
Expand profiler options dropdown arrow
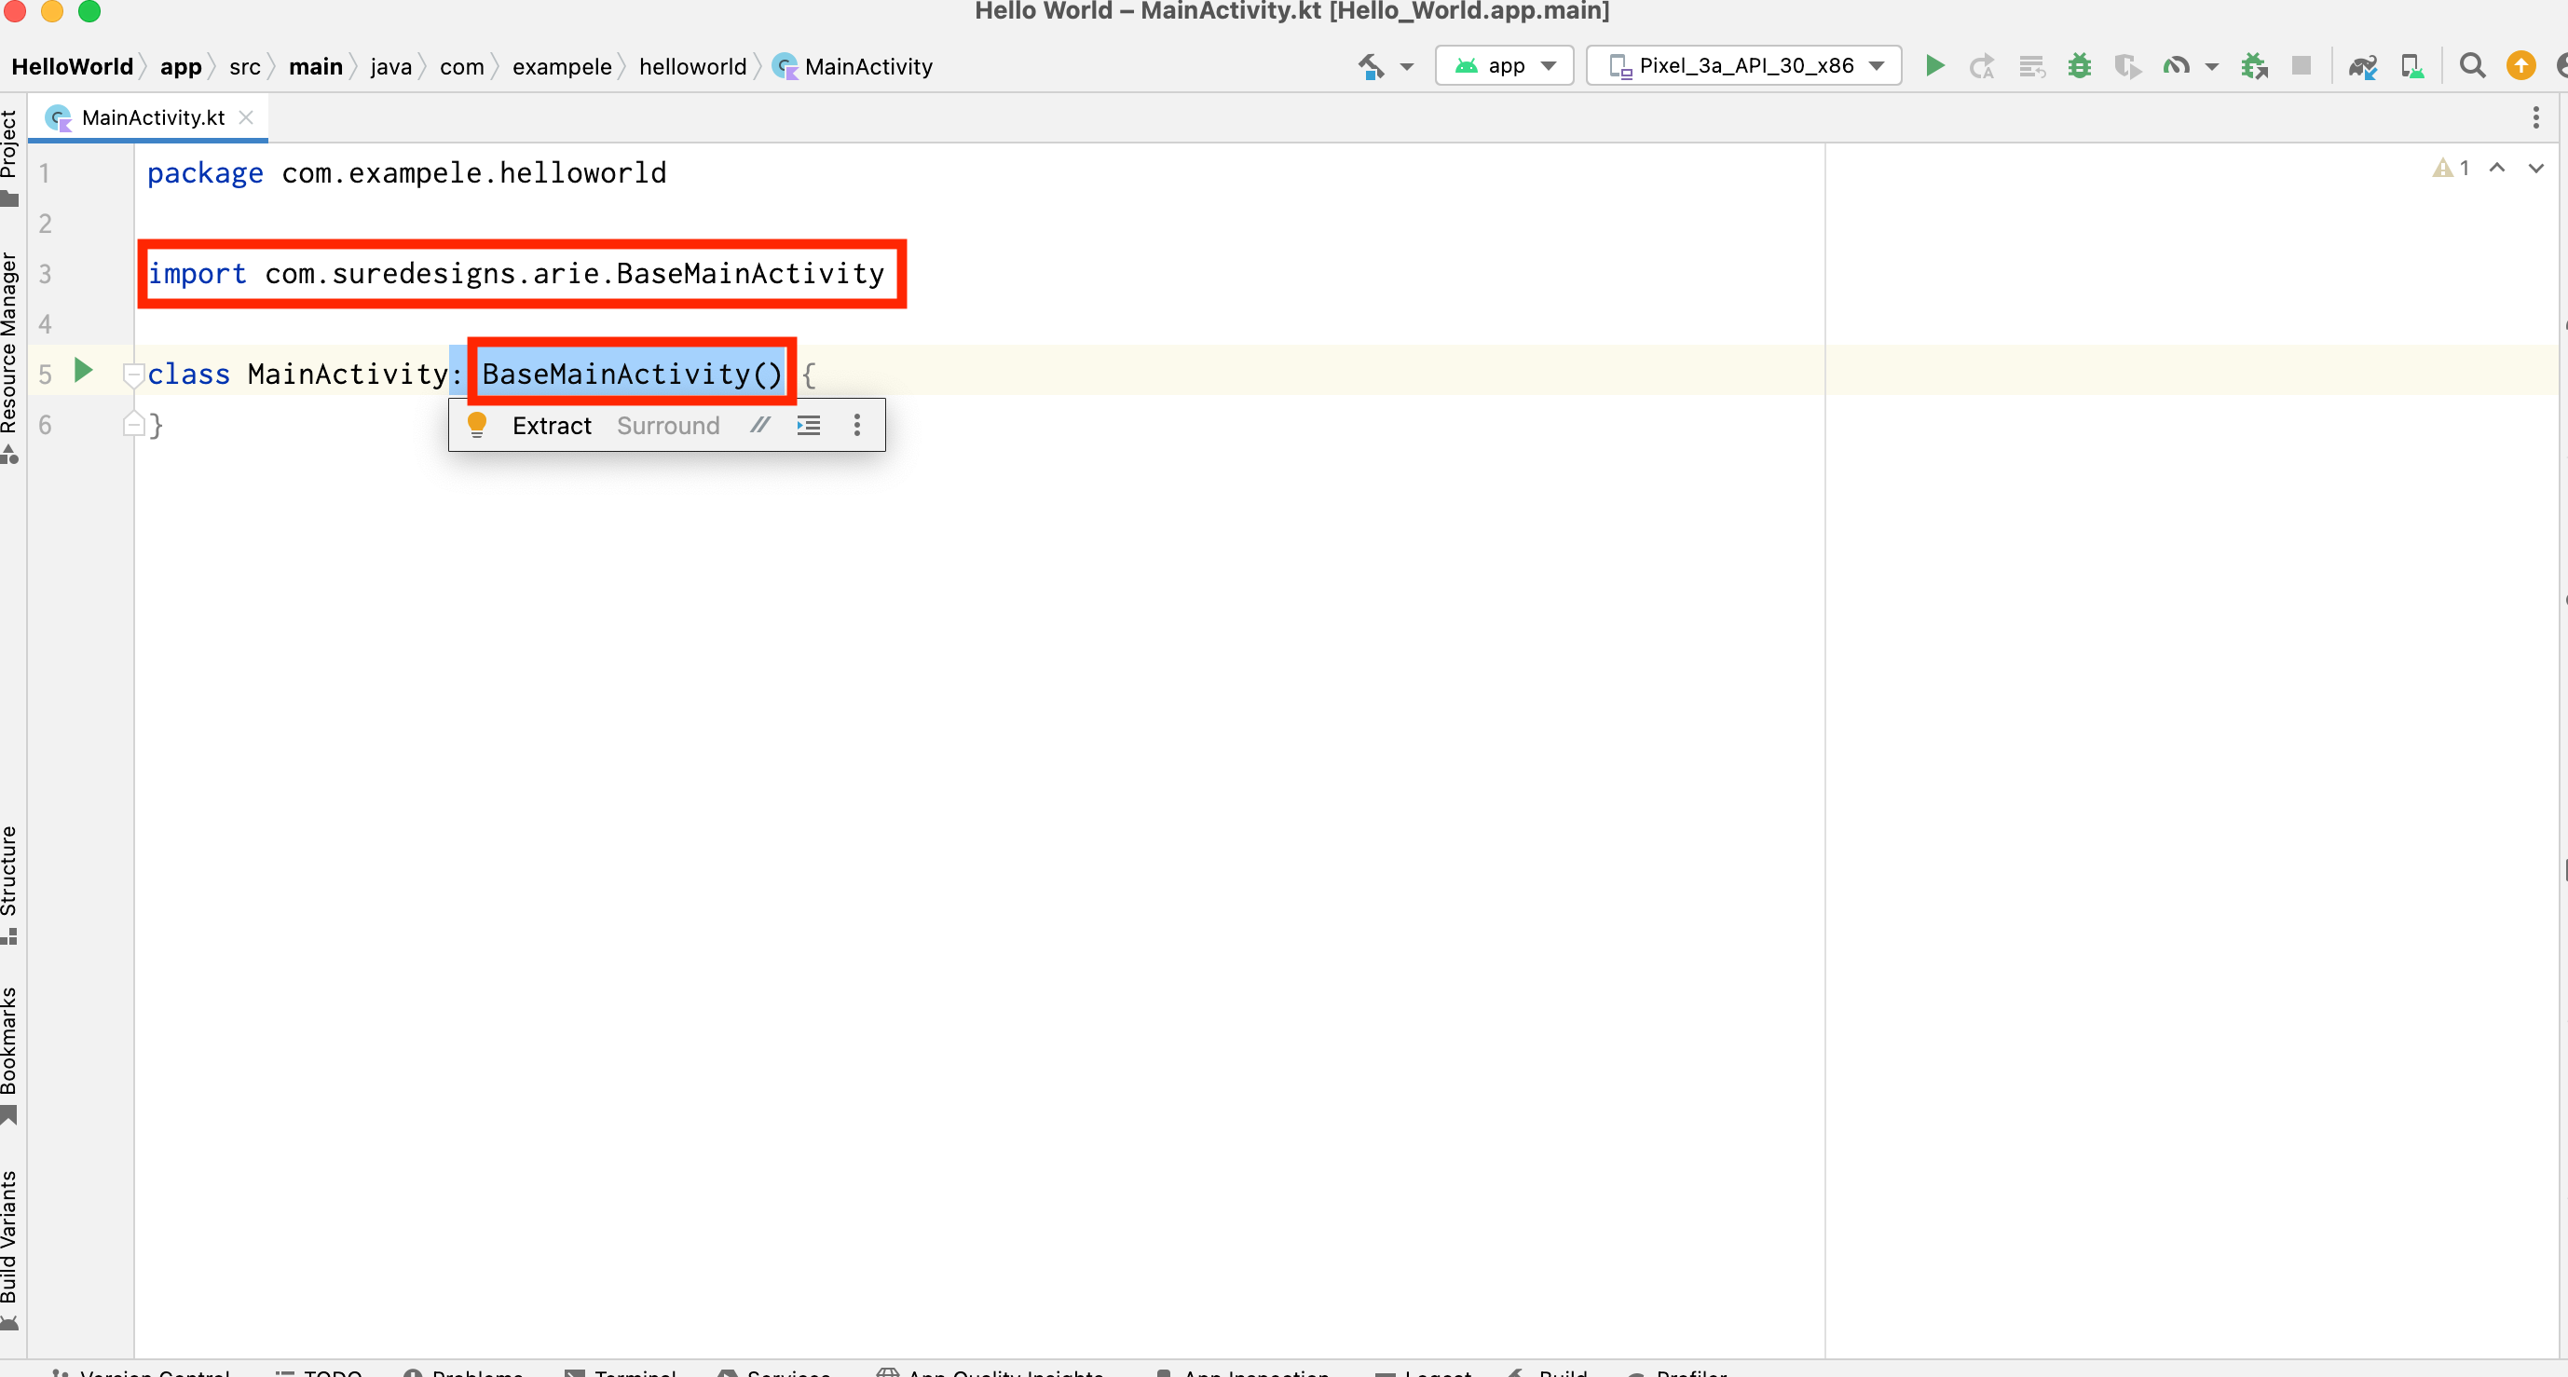click(x=2211, y=66)
